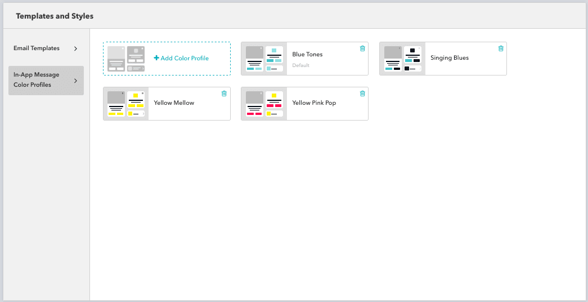The width and height of the screenshot is (588, 302).
Task: Open the Blue Tones profile name
Action: 307,55
